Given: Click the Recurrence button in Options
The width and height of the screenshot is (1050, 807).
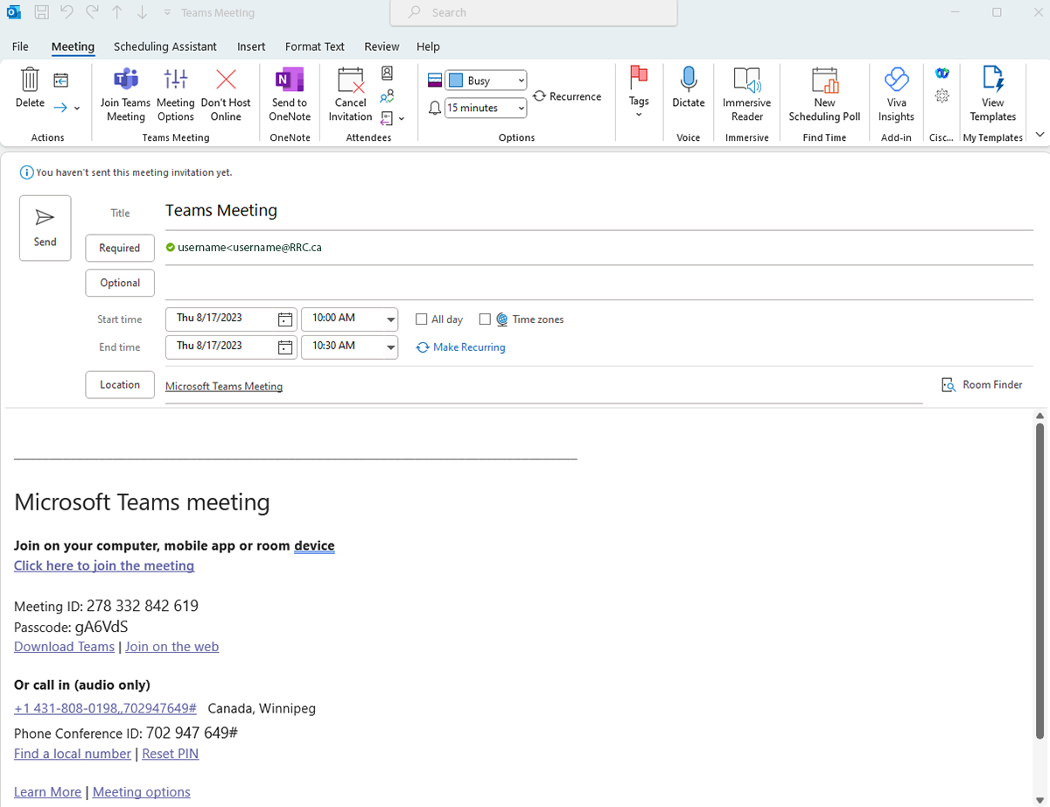Looking at the screenshot, I should (567, 96).
